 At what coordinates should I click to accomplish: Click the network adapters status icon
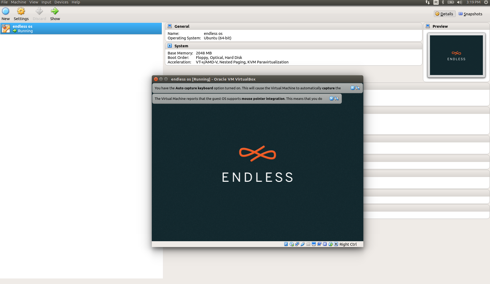point(297,244)
